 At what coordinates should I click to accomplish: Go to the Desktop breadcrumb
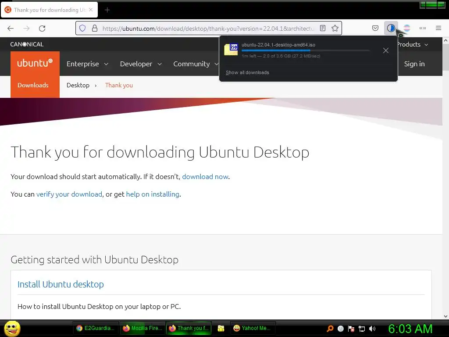[x=78, y=85]
